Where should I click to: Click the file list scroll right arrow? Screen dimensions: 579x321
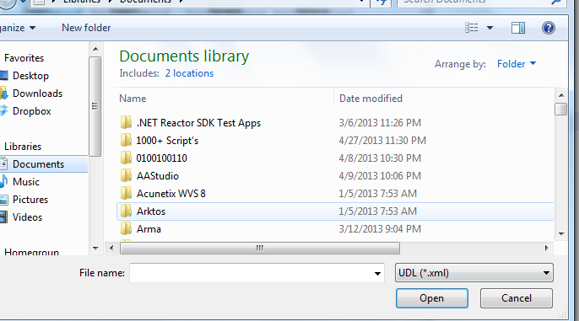547,248
